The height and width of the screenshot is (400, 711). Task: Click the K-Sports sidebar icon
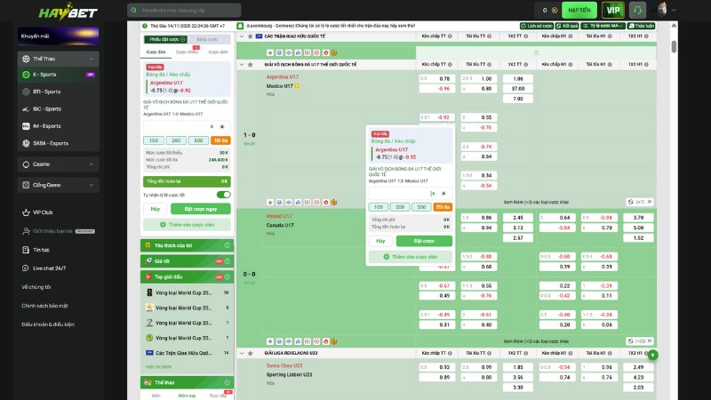pos(26,75)
